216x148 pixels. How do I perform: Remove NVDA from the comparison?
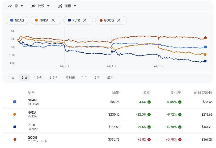[x=53, y=20]
